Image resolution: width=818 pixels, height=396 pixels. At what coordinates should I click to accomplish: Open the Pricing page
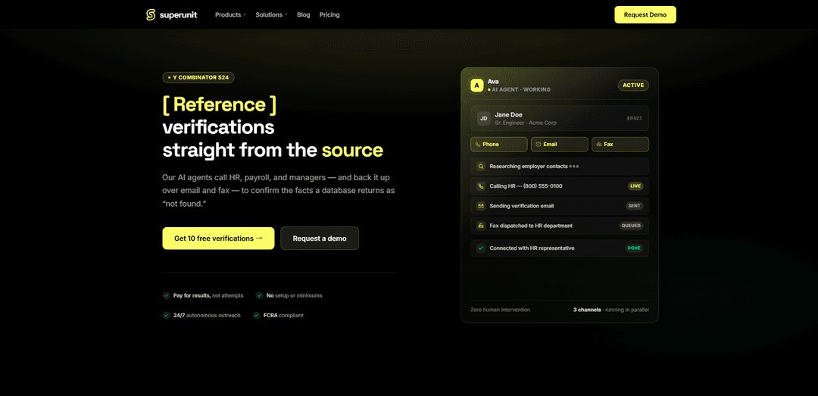coord(329,14)
